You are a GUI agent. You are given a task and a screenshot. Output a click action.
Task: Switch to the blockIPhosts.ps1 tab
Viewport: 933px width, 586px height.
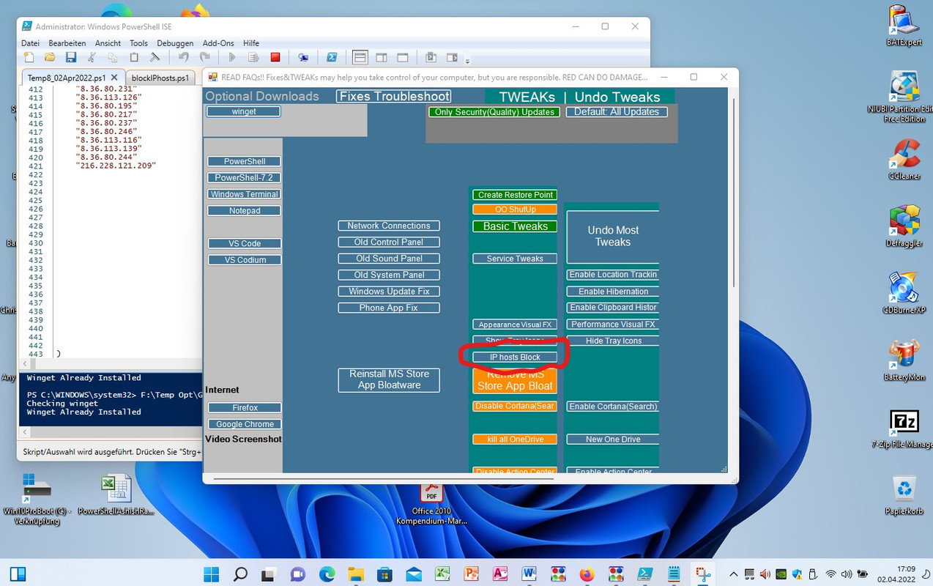pyautogui.click(x=160, y=78)
